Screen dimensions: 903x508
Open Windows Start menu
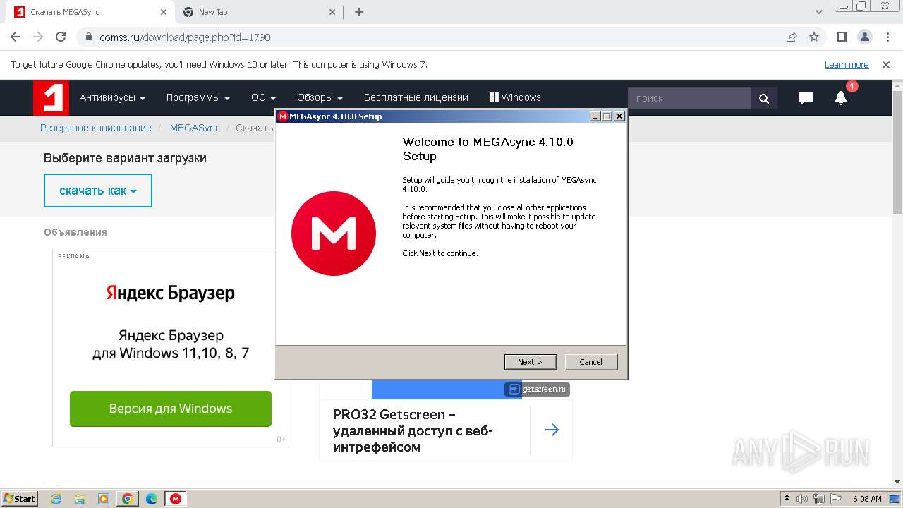tap(19, 498)
